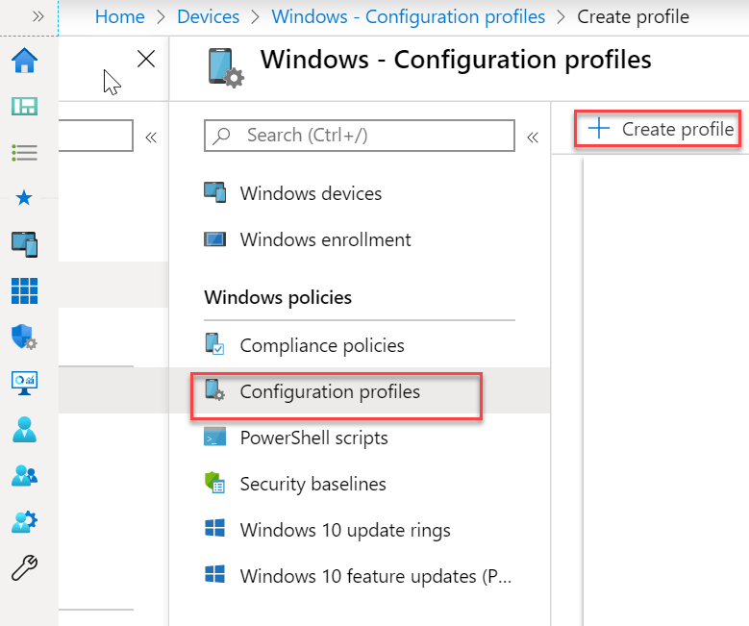The width and height of the screenshot is (749, 626).
Task: Go to Devices breadcrumb link
Action: (209, 16)
